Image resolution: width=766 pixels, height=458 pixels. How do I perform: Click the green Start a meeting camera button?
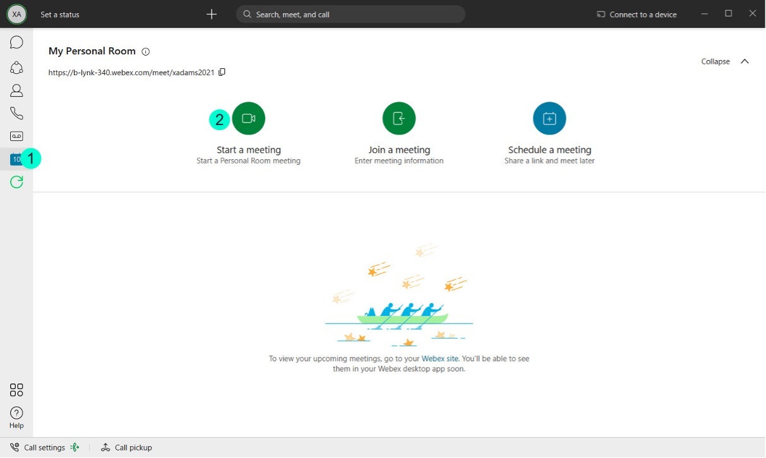249,118
